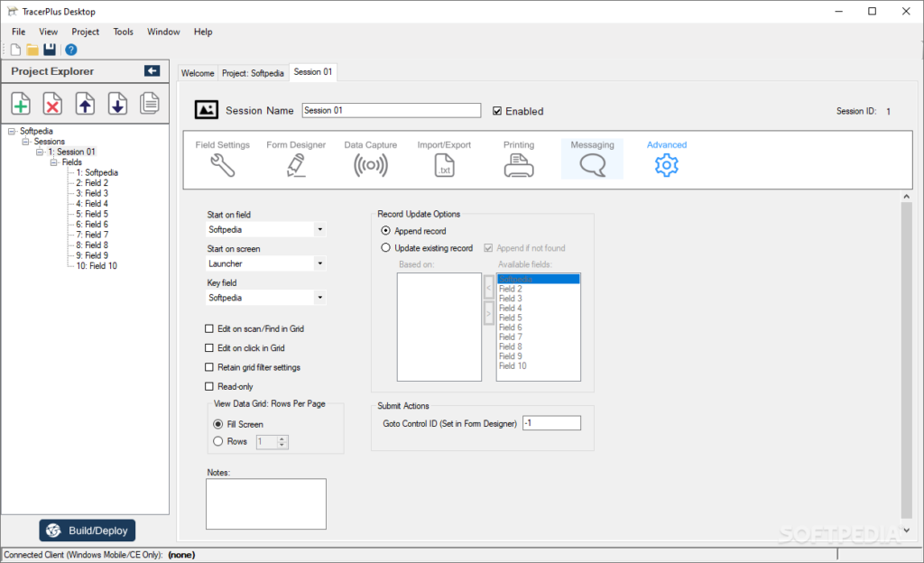The image size is (924, 563).
Task: Open the Tools menu
Action: [x=123, y=32]
